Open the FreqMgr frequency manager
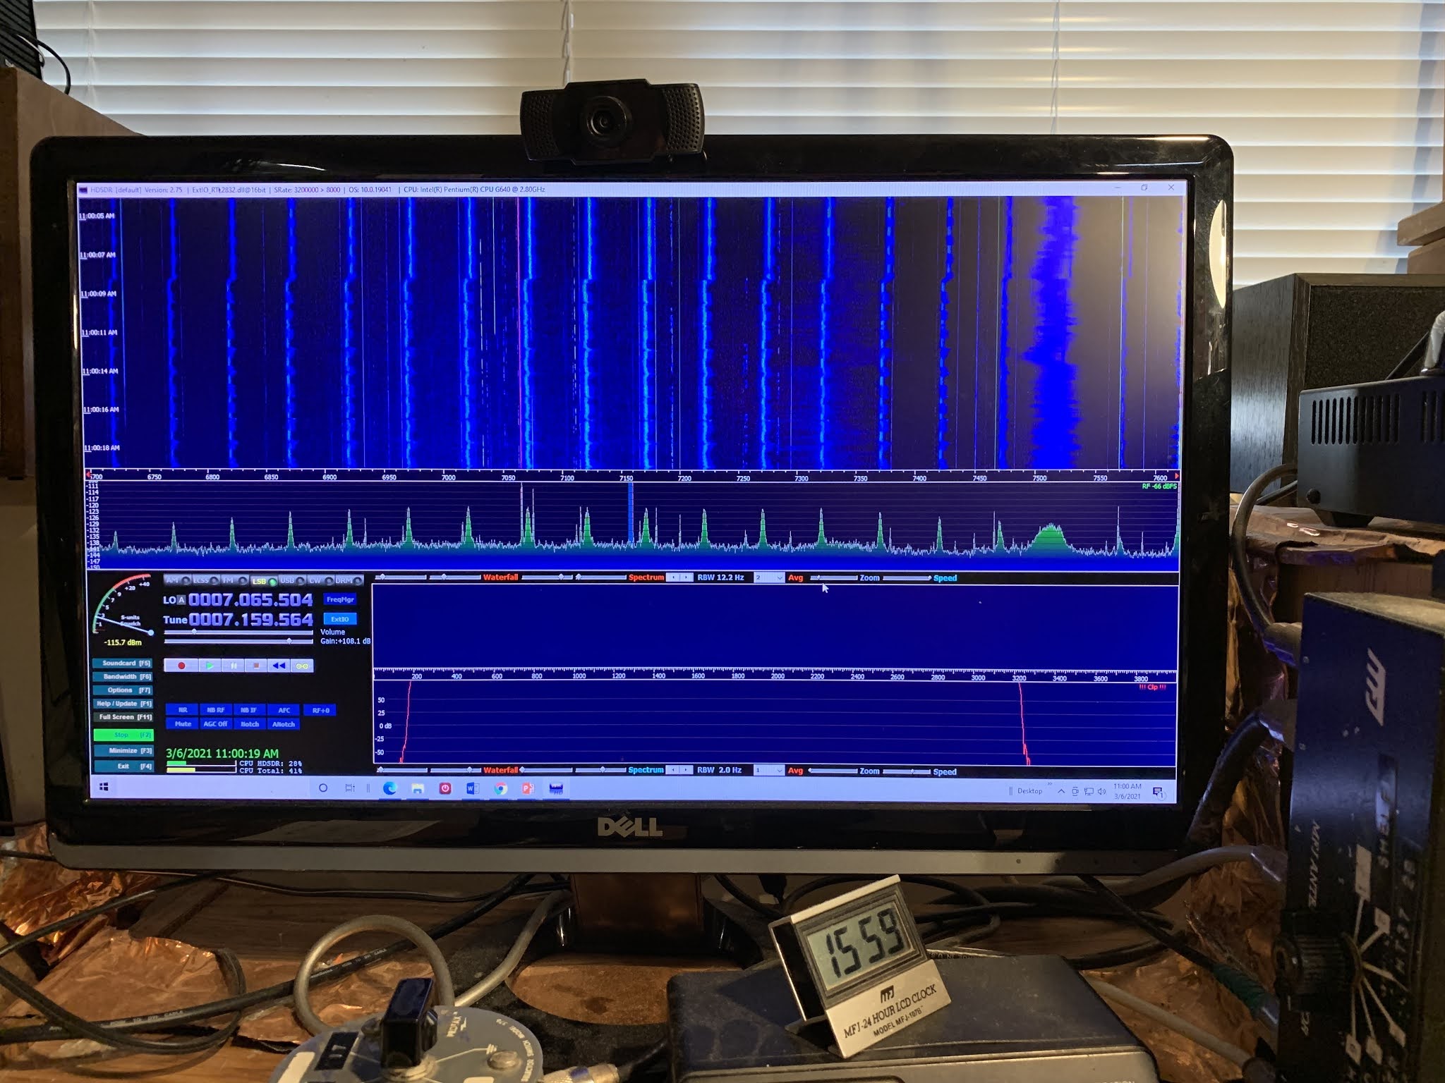 [x=340, y=599]
